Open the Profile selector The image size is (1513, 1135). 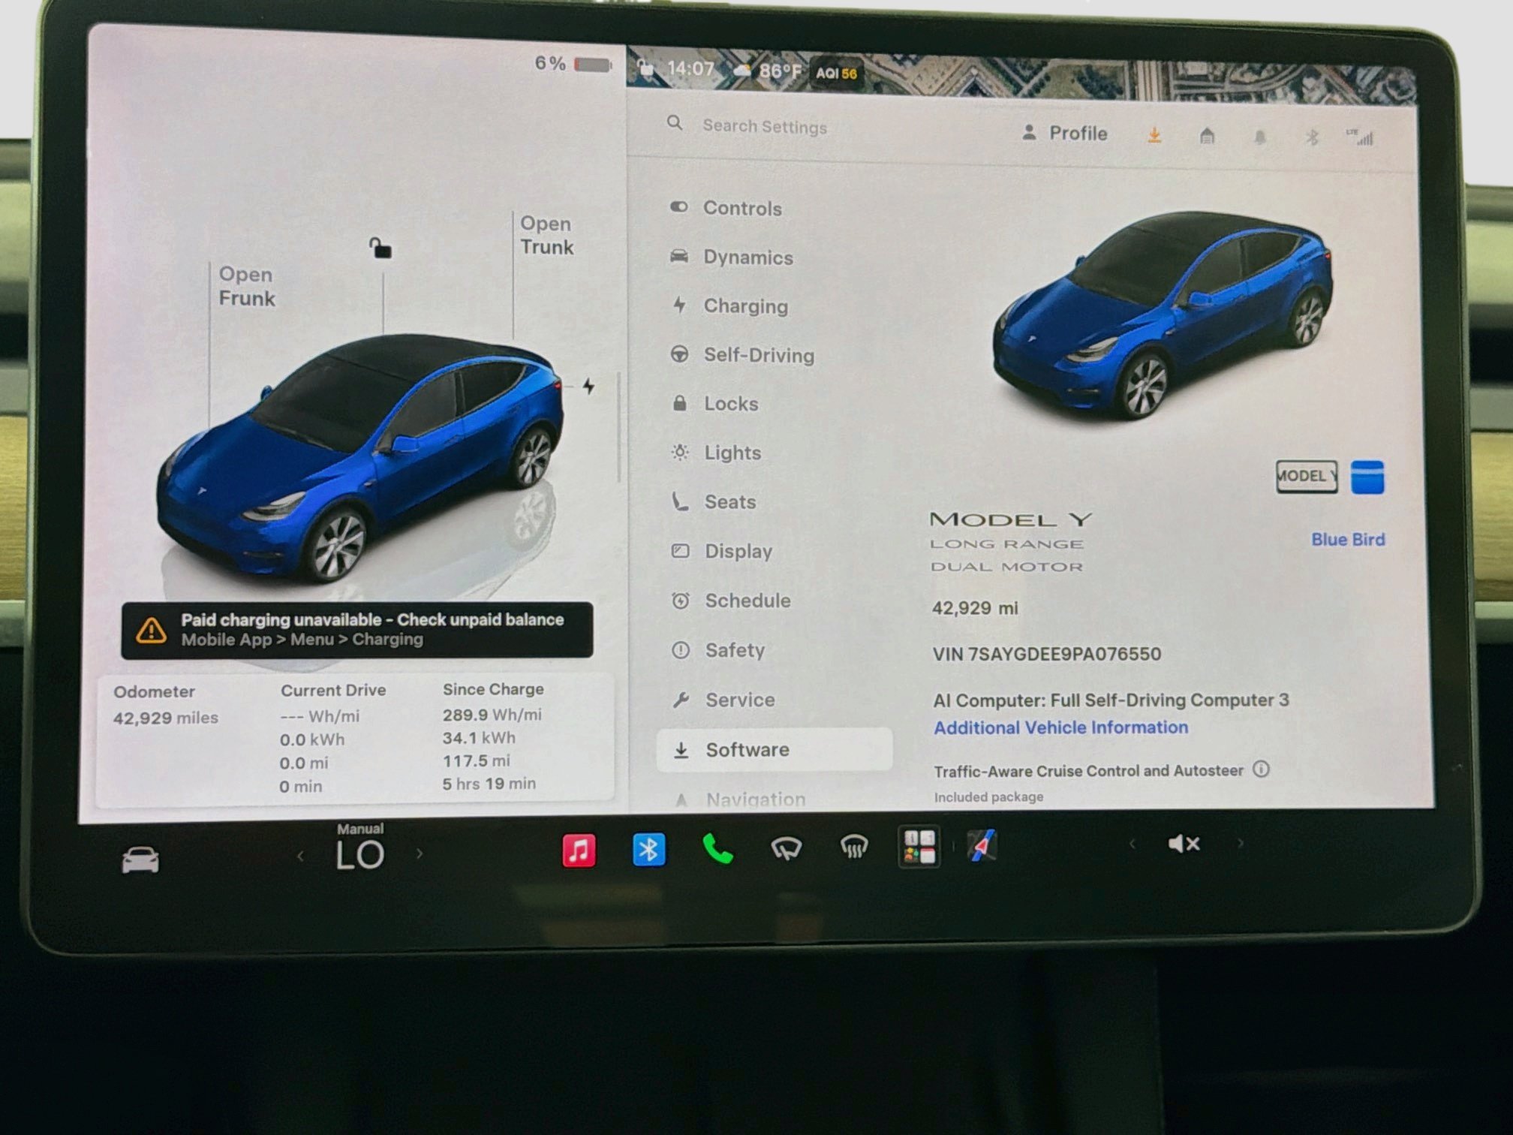click(1064, 133)
